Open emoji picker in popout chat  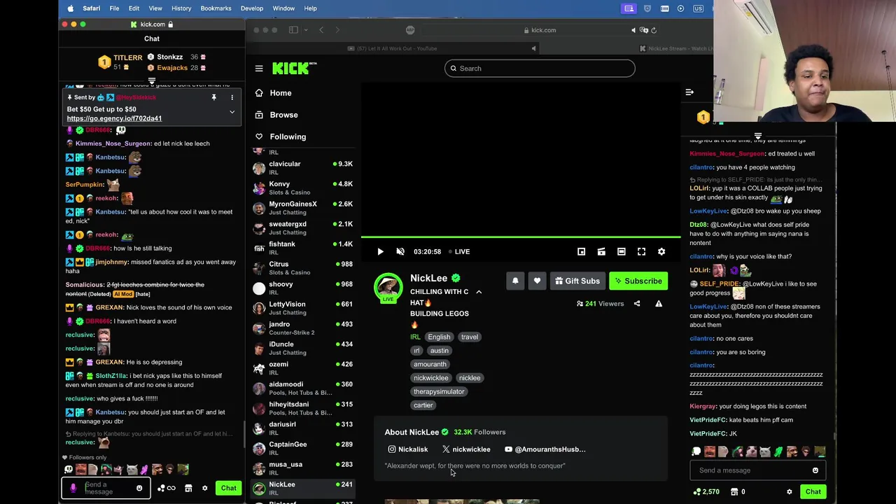tap(139, 488)
